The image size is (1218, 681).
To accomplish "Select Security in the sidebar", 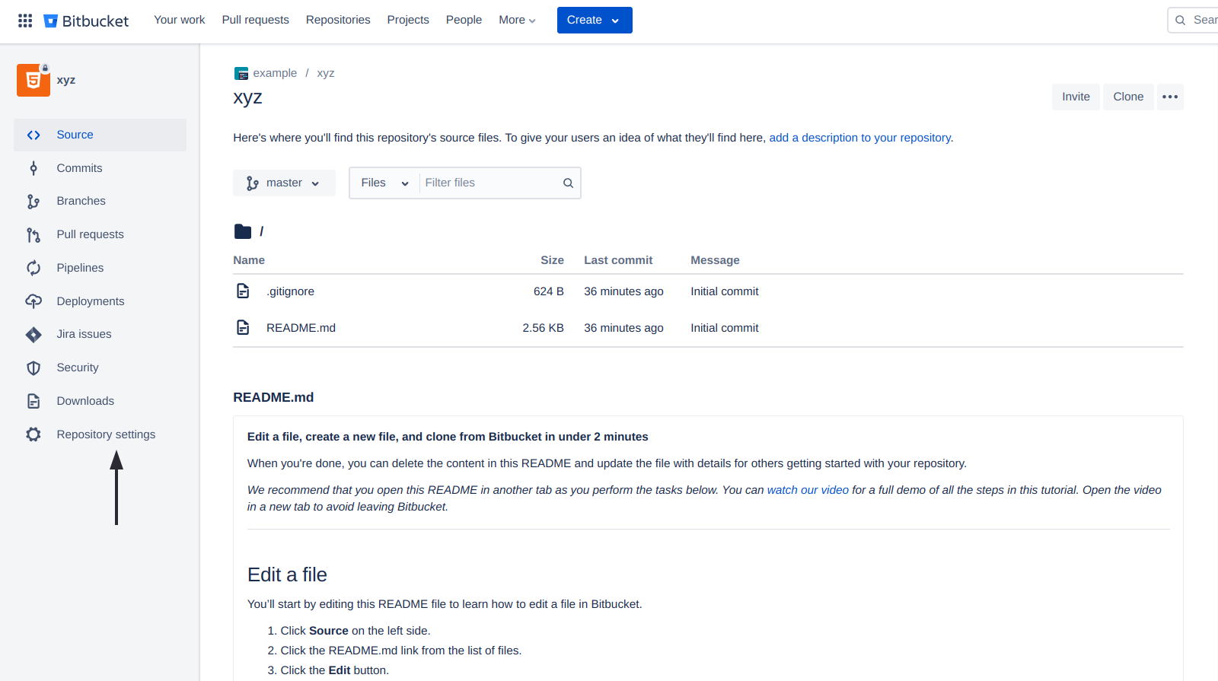I will (x=100, y=368).
